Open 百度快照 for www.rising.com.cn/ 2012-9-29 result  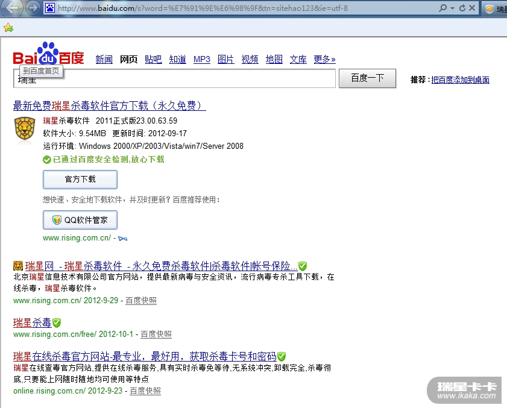pyautogui.click(x=141, y=301)
